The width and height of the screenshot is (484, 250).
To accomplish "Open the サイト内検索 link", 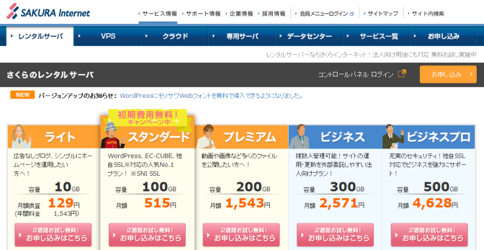I will (427, 13).
